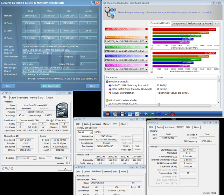The image size is (224, 195).
Task: Select the Mainboard tab in the CPU-Z processor window
Action: 23,98
